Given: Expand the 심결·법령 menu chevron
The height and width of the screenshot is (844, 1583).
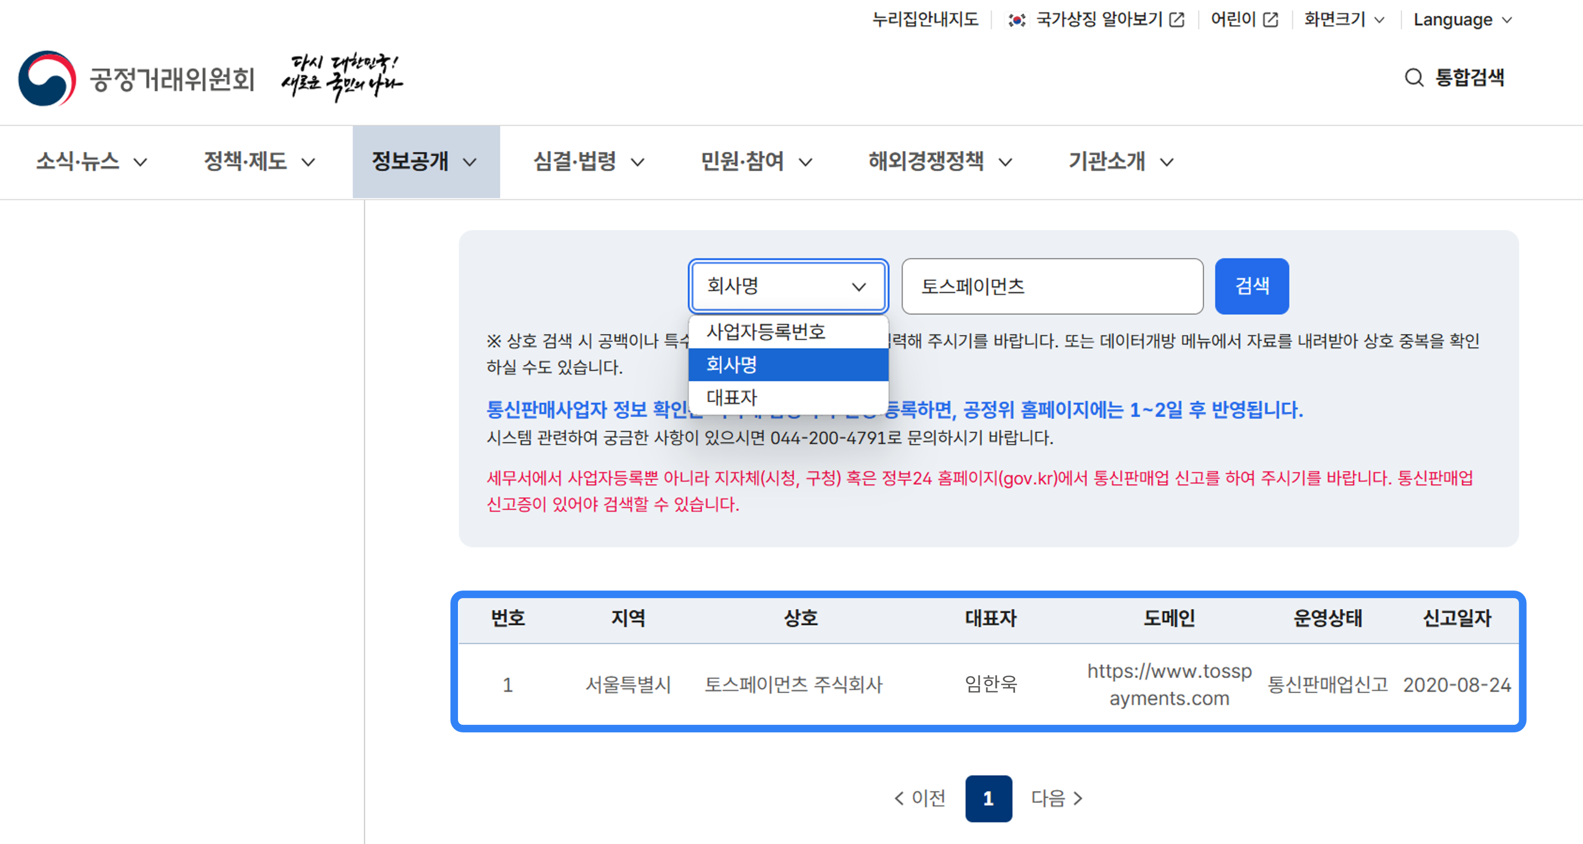Looking at the screenshot, I should [x=638, y=162].
